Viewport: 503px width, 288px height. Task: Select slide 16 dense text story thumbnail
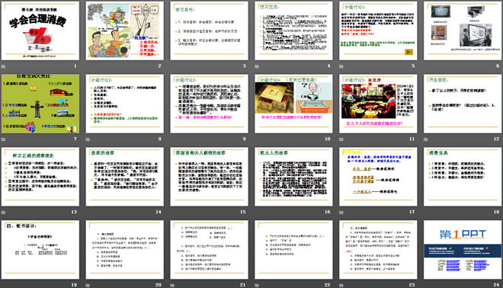click(293, 177)
